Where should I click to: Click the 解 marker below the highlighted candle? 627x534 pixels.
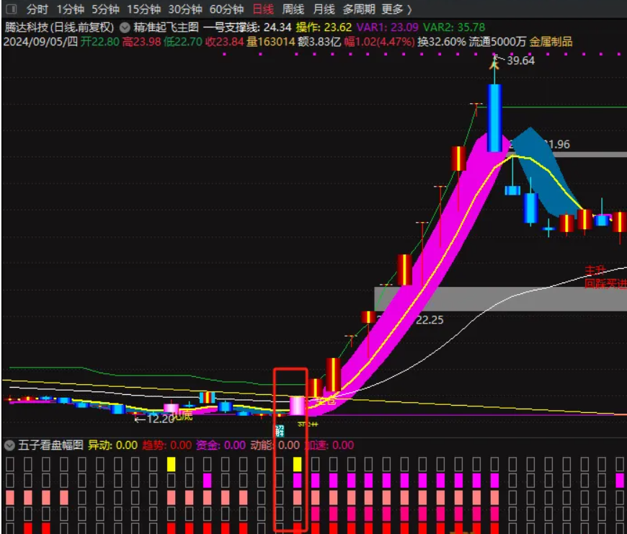click(280, 431)
